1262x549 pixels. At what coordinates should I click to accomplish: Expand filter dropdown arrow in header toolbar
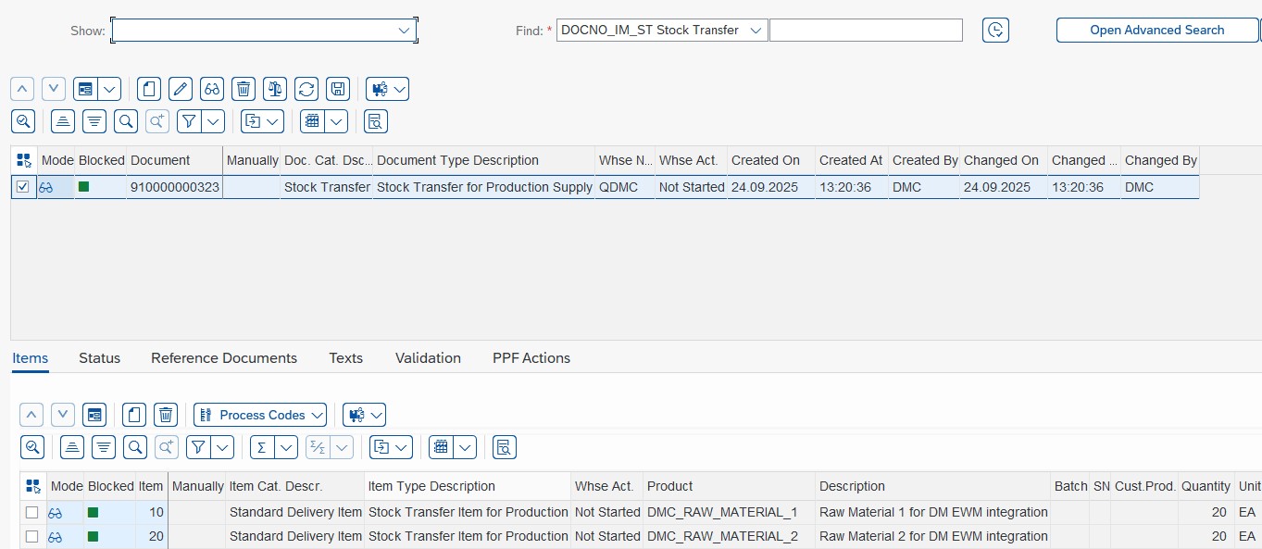click(x=214, y=121)
